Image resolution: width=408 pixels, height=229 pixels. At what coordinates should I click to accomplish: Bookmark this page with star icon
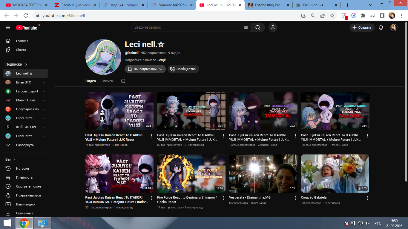point(332,16)
